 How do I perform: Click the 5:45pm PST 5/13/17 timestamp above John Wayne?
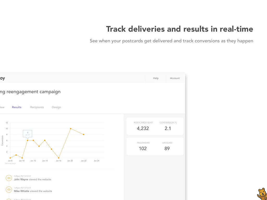point(22,176)
